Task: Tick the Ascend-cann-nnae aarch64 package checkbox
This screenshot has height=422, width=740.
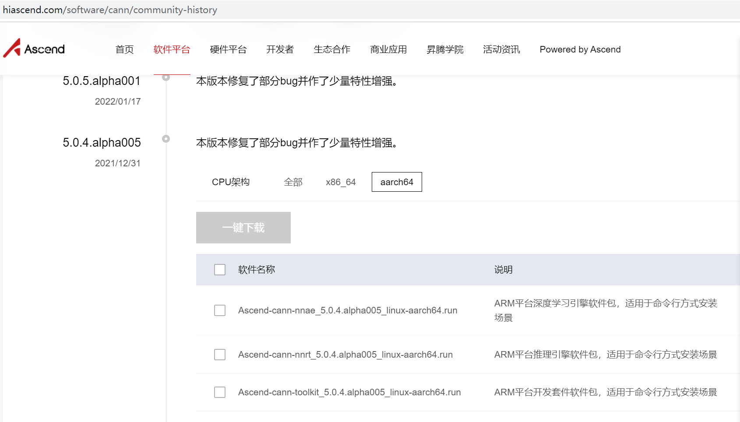Action: coord(220,310)
